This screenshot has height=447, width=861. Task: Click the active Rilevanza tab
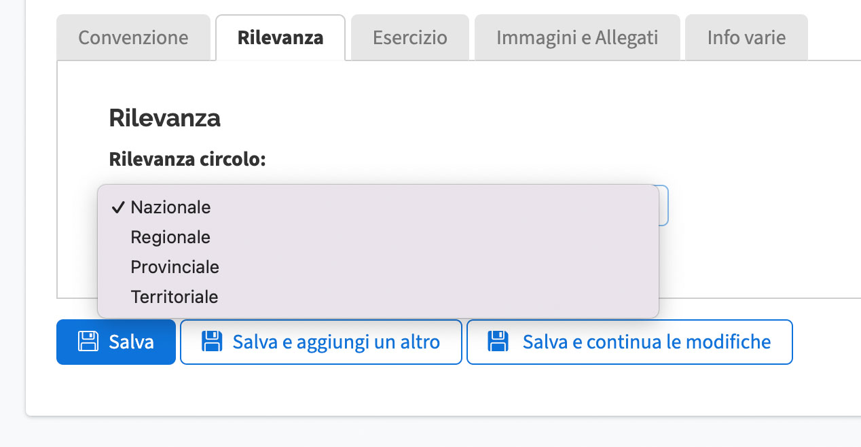click(x=280, y=37)
